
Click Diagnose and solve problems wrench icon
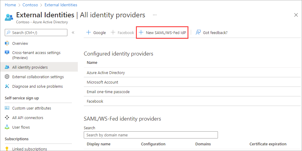pyautogui.click(x=7, y=87)
